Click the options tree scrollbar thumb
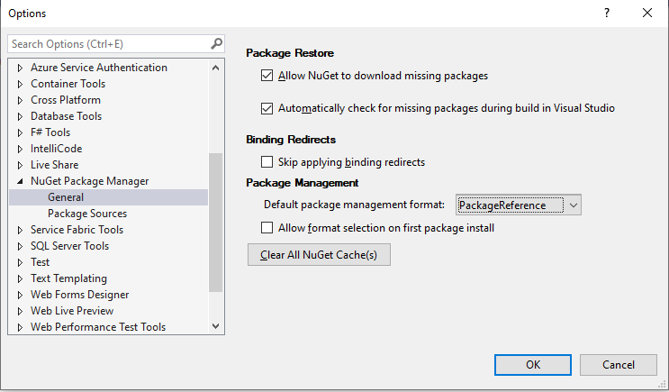 point(215,223)
